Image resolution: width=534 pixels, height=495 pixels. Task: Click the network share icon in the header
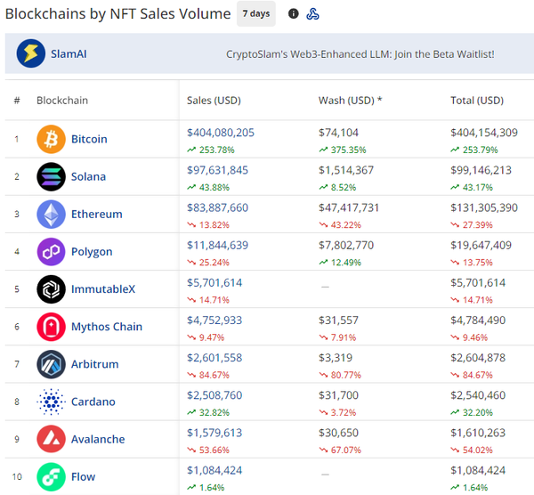(312, 13)
